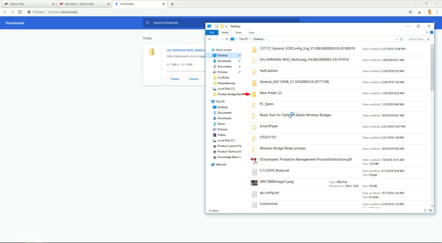Screen dimensions: 442x243
Task: Cancel the NVR firmware download
Action: click(193, 79)
